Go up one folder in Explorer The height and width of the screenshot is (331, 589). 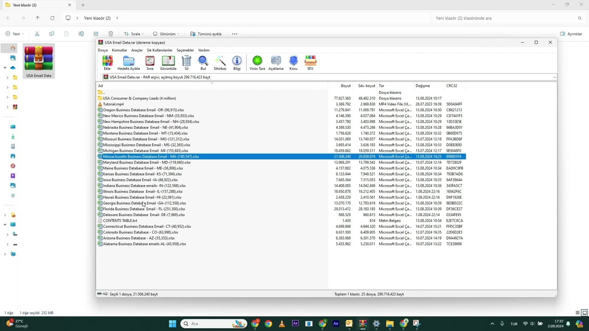(38, 18)
